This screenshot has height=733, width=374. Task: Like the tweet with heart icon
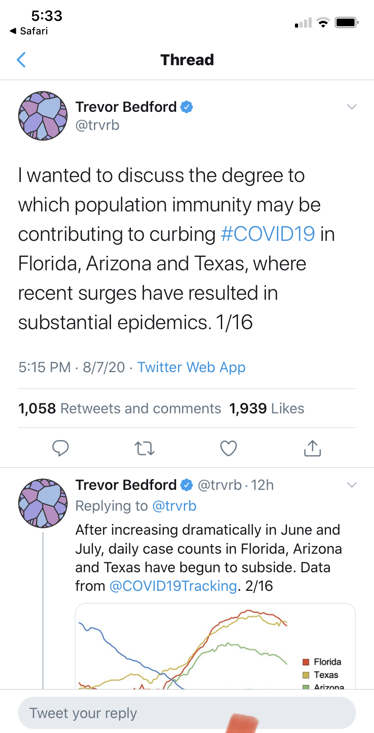click(229, 448)
